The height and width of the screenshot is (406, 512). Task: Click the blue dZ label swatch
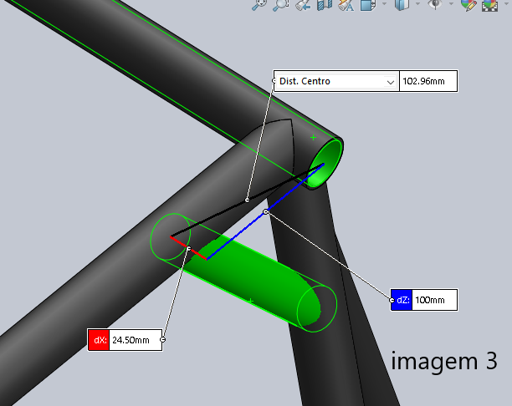pyautogui.click(x=401, y=300)
